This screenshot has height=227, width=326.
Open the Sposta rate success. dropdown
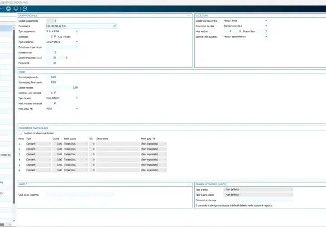pyautogui.click(x=266, y=36)
